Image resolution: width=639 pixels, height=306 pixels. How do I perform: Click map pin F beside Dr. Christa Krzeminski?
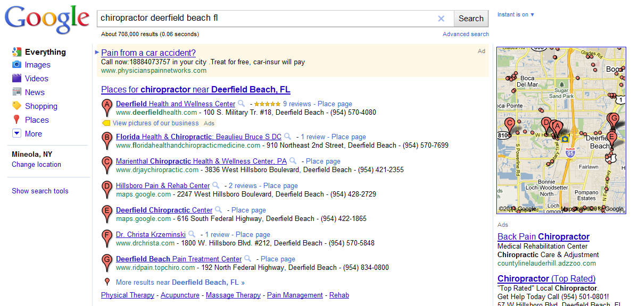pyautogui.click(x=107, y=239)
